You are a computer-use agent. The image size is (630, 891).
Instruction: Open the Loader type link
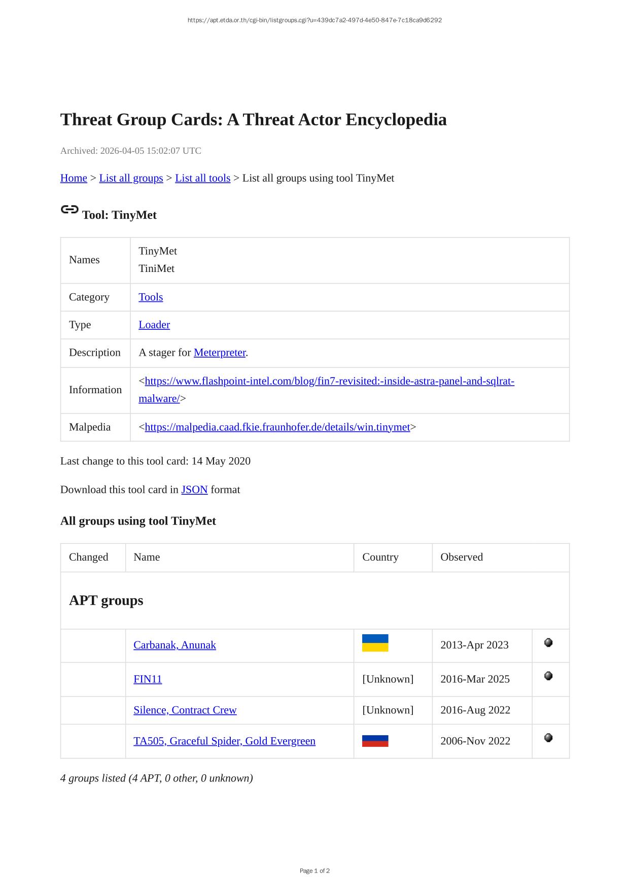[x=154, y=325]
